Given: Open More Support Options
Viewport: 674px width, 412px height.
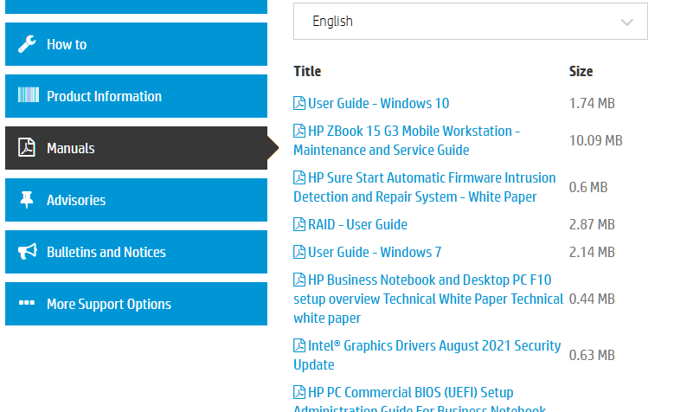Looking at the screenshot, I should click(136, 304).
